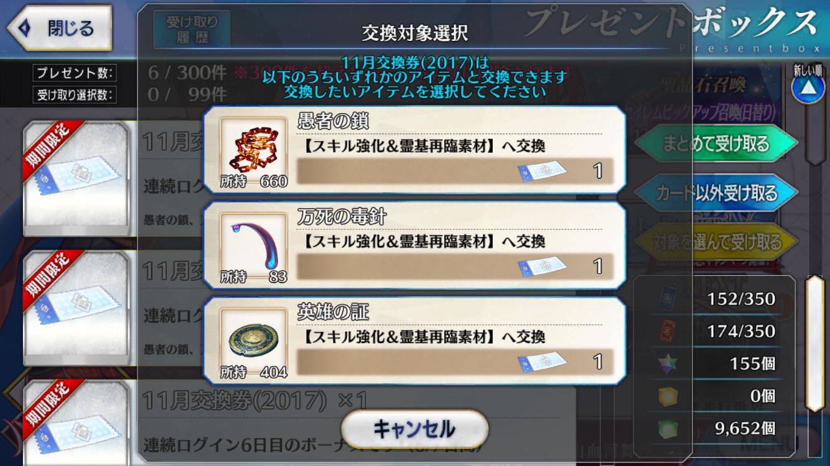Click the ticket icon in 万死の毒針 row

click(541, 267)
